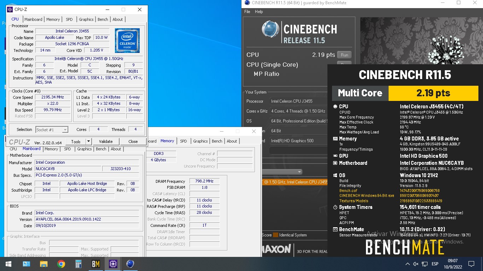483x271 pixels.
Task: Switch to Graphics tab in front CPU-Z window
Action: (x=86, y=19)
